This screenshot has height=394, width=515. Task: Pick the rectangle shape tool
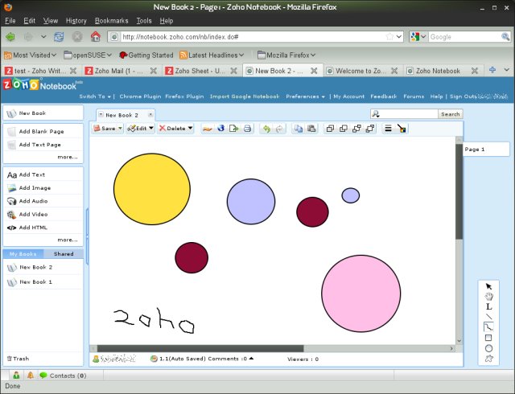coord(488,338)
